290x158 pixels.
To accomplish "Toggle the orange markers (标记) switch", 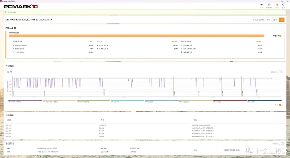I will point(281,105).
